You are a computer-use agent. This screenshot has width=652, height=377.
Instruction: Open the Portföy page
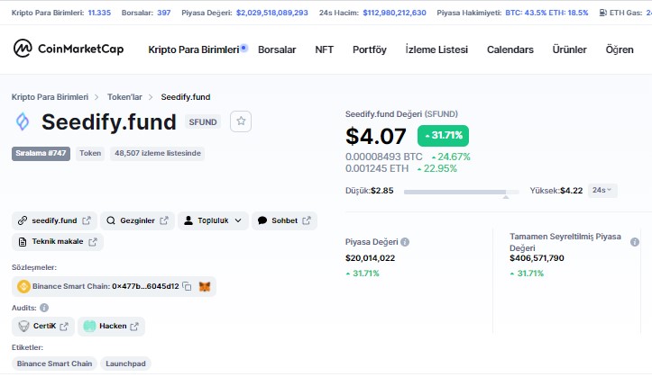coord(370,49)
